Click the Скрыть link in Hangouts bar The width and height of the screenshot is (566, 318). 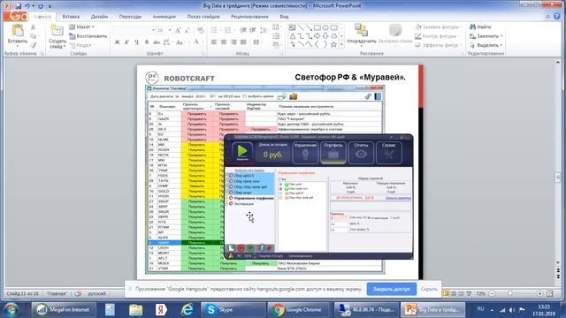click(x=429, y=289)
